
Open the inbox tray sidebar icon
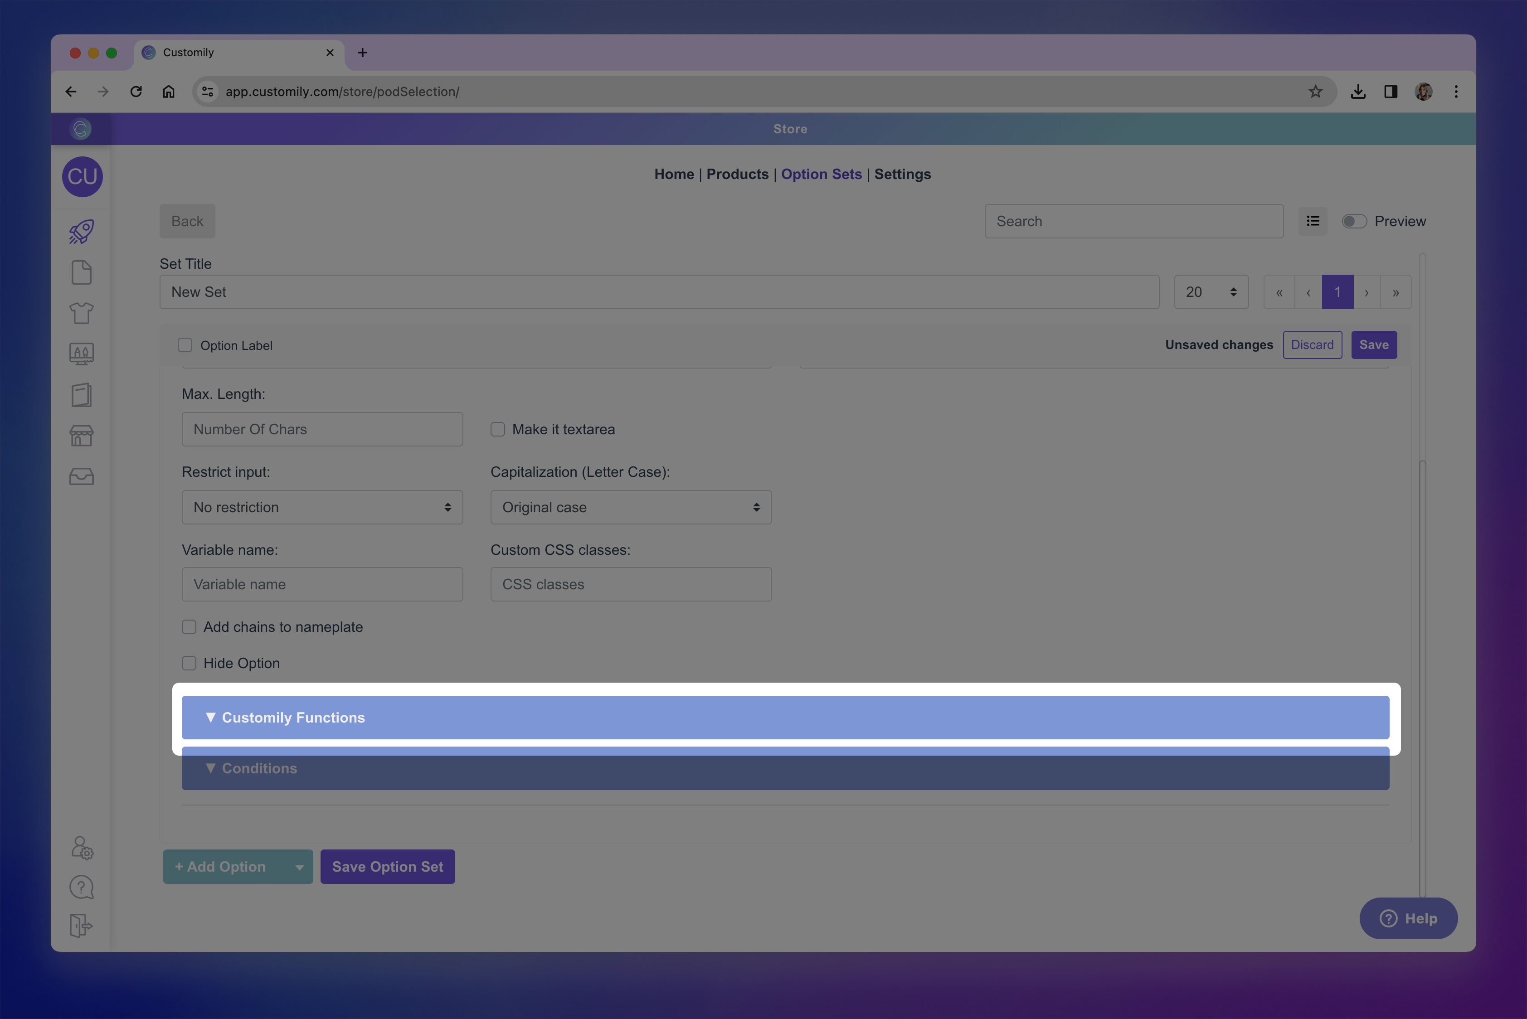[x=81, y=476]
